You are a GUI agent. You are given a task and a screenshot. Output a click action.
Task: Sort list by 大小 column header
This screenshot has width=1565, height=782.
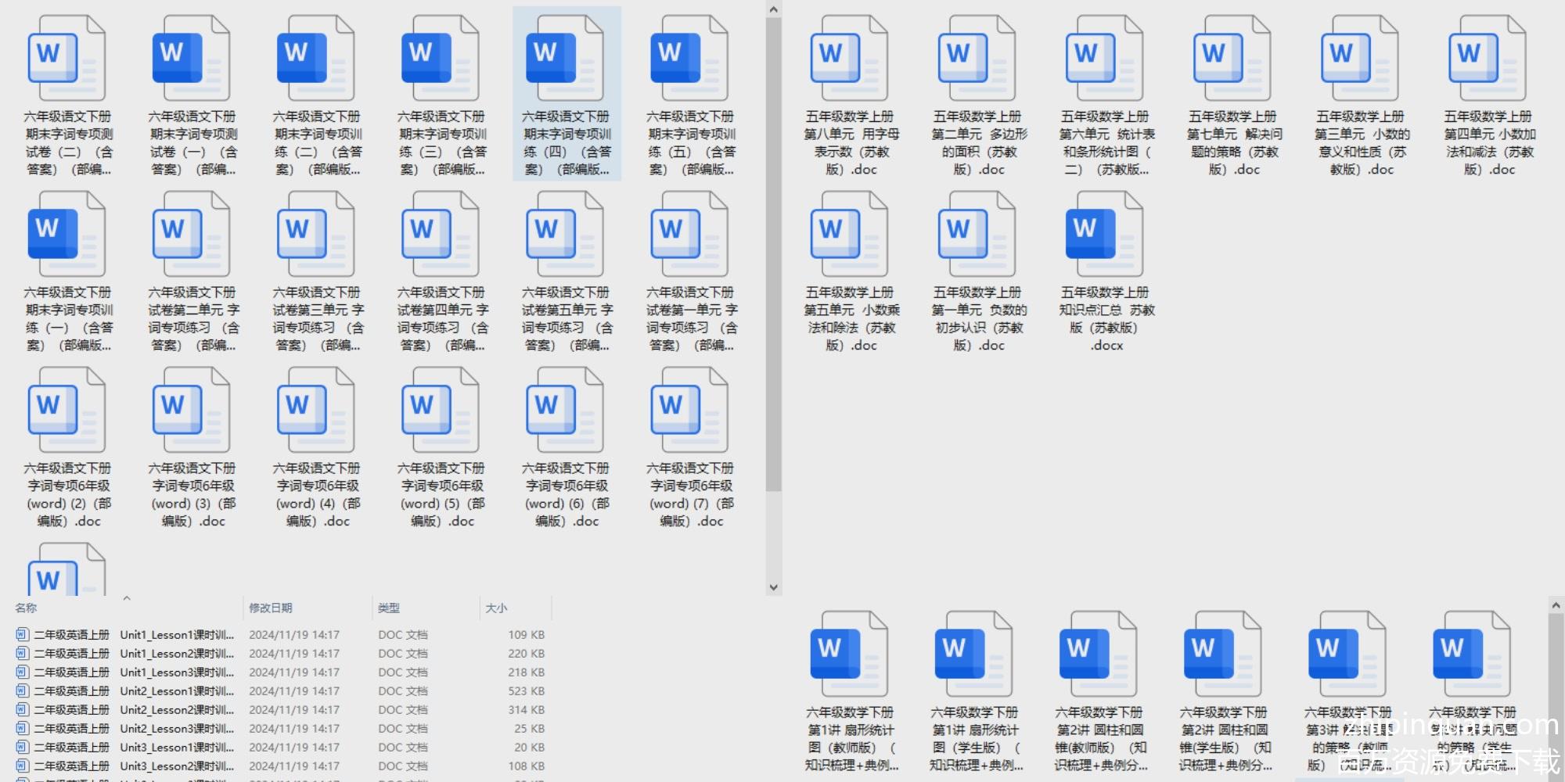coord(496,608)
